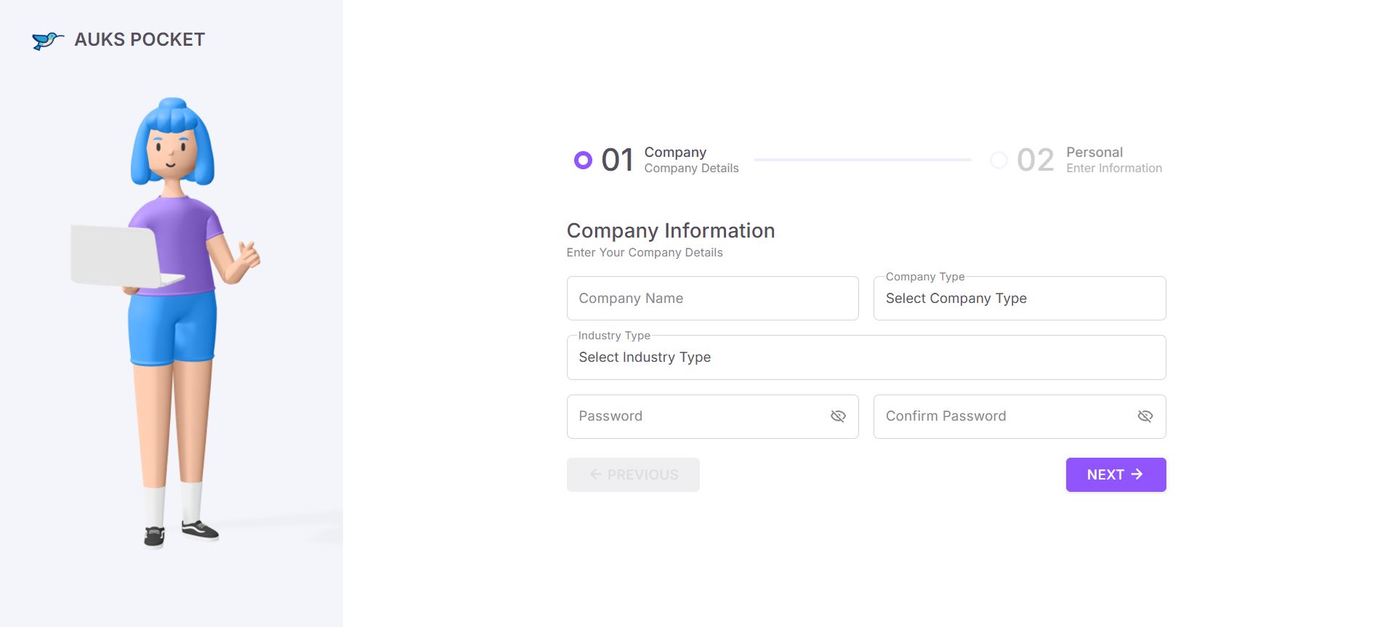The height and width of the screenshot is (627, 1383).
Task: Select the purple step 01 circle indicator
Action: (583, 160)
